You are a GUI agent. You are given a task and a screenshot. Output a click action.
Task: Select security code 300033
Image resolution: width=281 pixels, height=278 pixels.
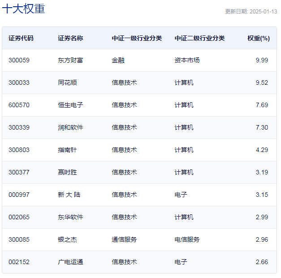(19, 83)
